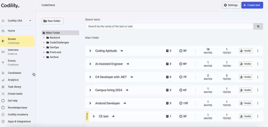Click the New folder button
This screenshot has height=127, width=268.
click(x=52, y=21)
